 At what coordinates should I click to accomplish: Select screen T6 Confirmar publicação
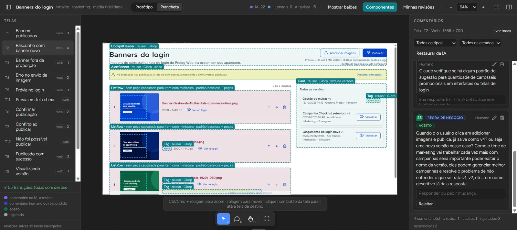pos(38,112)
